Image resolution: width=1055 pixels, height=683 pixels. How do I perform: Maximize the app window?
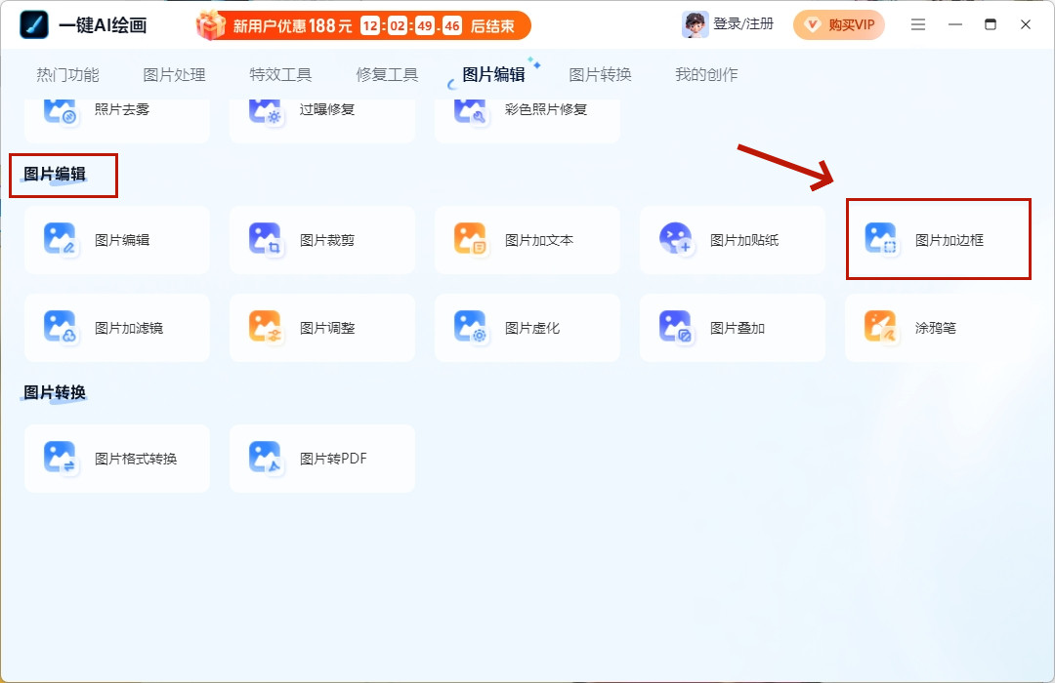(x=991, y=24)
